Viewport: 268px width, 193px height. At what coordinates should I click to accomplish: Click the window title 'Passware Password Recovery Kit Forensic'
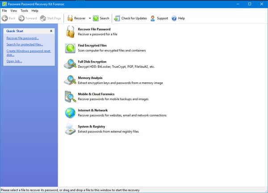point(36,4)
